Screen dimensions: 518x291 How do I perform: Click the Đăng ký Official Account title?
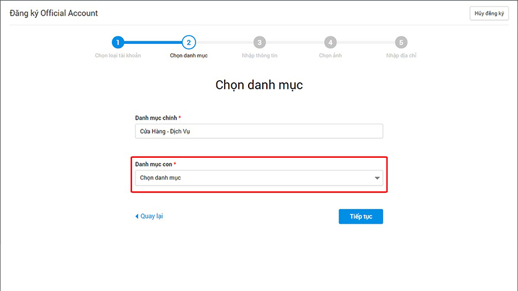point(54,13)
